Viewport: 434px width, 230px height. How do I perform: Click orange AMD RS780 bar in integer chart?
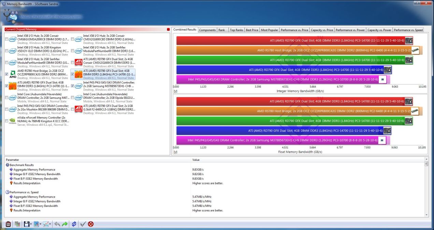[x=299, y=50]
